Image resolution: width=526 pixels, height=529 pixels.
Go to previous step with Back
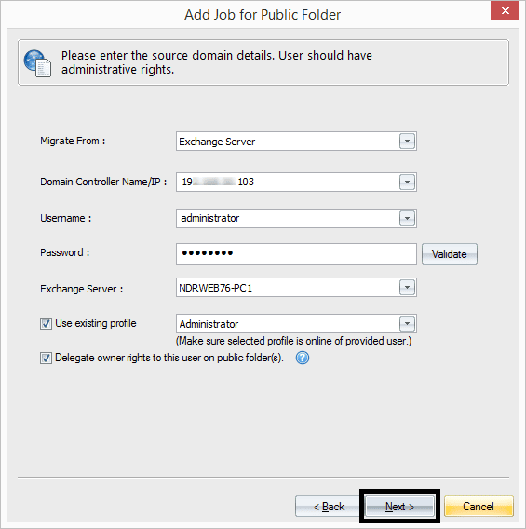point(329,506)
